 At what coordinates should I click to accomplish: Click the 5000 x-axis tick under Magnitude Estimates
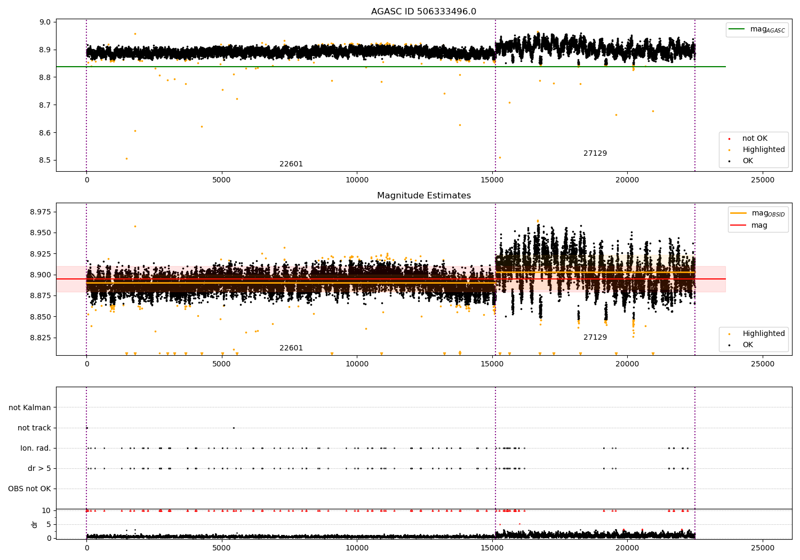222,364
